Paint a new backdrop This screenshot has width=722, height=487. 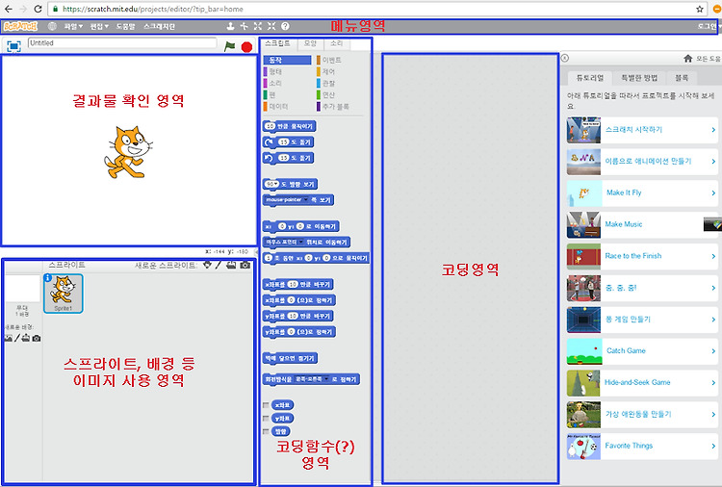(17, 338)
